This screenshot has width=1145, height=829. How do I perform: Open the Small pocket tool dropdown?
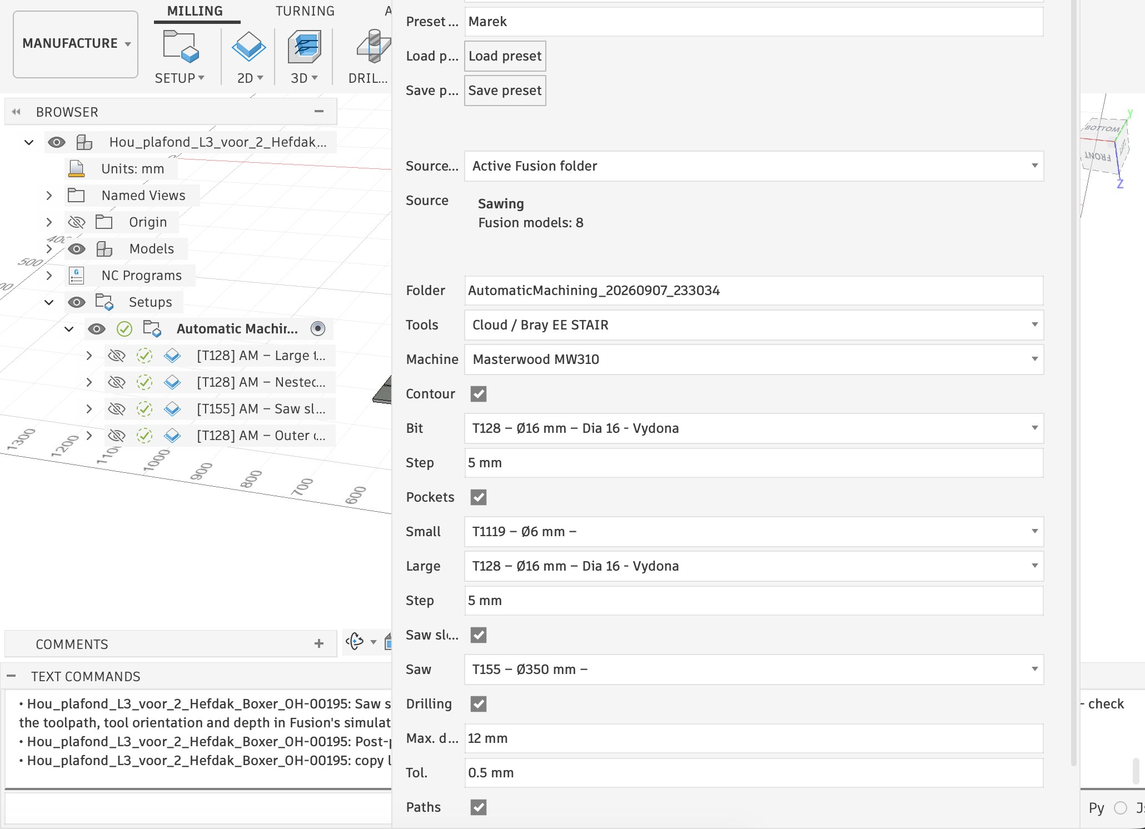(x=754, y=532)
